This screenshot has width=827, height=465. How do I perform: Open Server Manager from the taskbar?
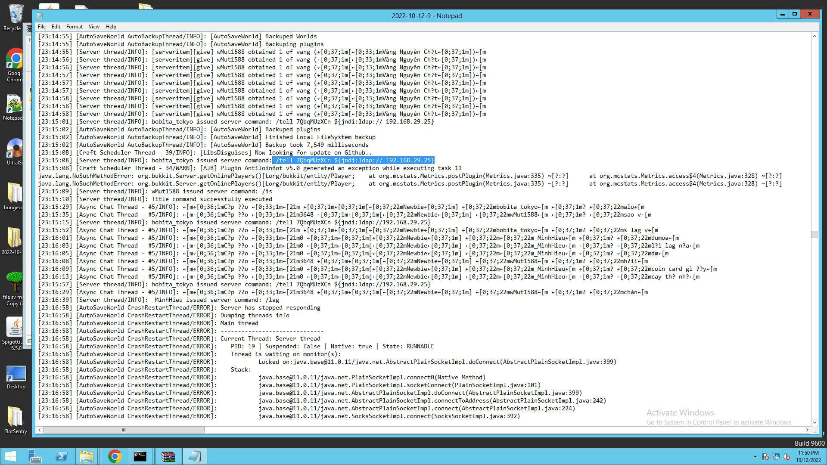coord(34,456)
